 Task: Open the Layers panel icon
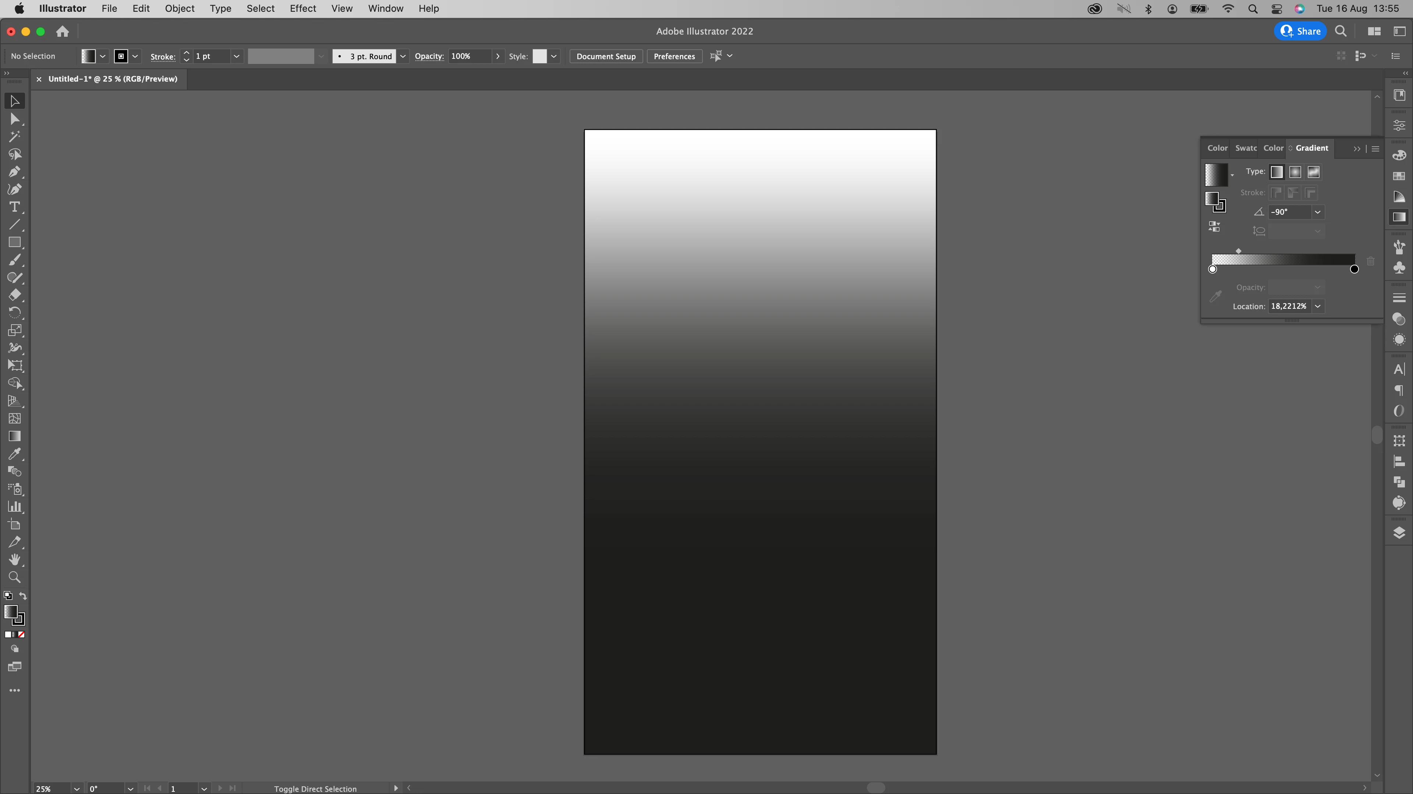coord(1399,533)
